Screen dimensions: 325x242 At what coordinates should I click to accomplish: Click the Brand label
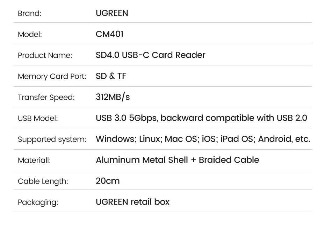click(x=30, y=14)
